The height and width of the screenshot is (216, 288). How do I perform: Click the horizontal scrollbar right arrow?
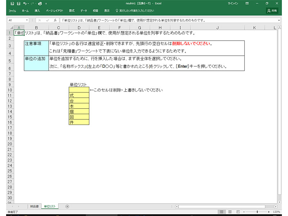pos(275,207)
